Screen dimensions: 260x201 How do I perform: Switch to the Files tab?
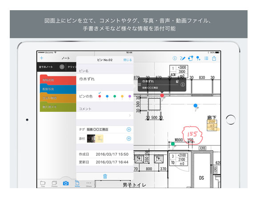[43, 184]
